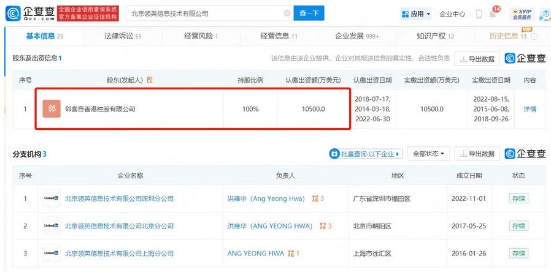Click 全国企业信用查询系统 red banner
The width and height of the screenshot is (551, 272).
point(88,13)
